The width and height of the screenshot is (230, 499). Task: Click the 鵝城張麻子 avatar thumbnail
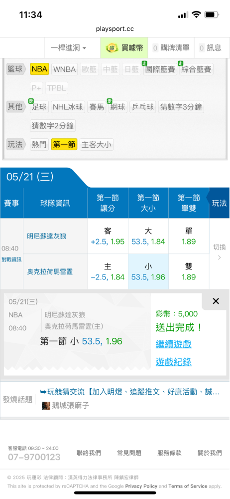[46, 405]
